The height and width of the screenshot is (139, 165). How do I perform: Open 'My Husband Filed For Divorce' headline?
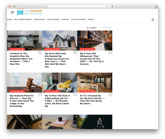click(22, 101)
